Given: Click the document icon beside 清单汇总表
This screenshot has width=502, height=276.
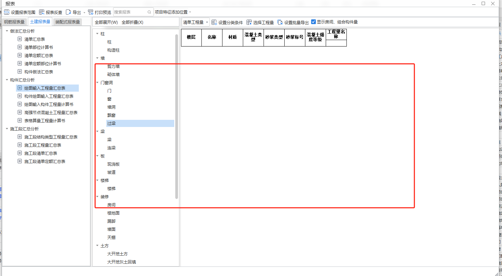Looking at the screenshot, I should (20, 39).
